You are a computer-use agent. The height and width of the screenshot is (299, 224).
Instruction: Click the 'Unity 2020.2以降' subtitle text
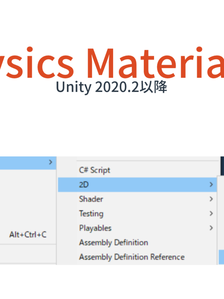[x=111, y=87]
